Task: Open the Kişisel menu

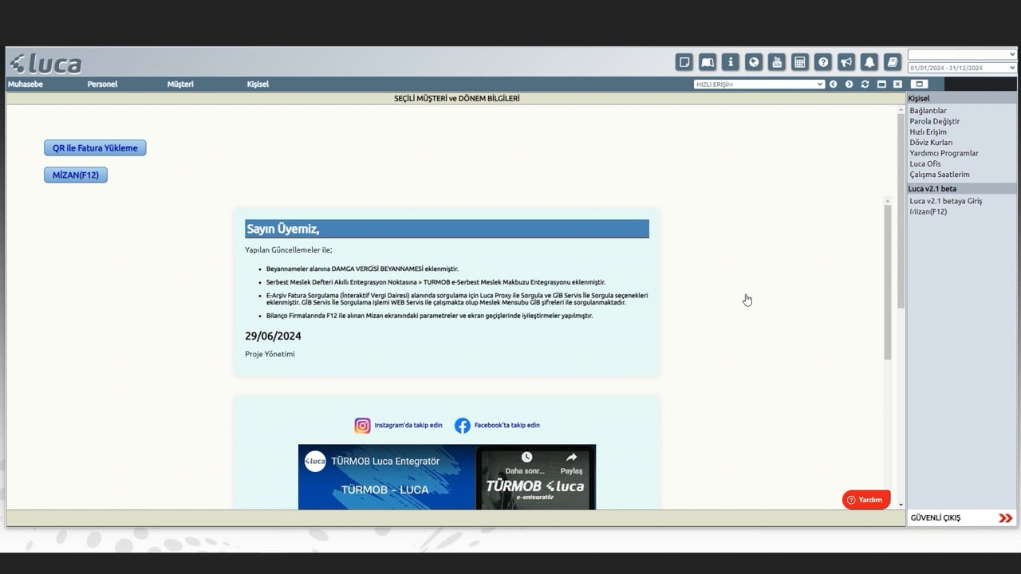Action: click(x=258, y=85)
